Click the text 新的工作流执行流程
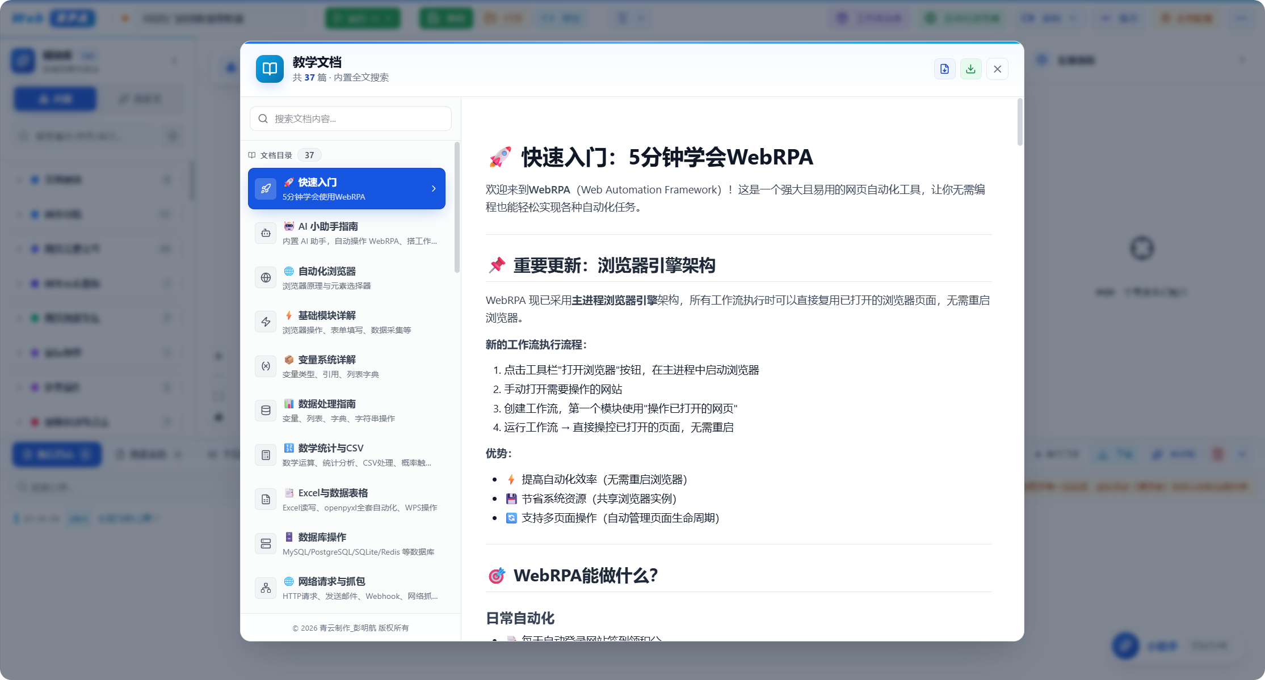Viewport: 1265px width, 680px height. point(536,345)
